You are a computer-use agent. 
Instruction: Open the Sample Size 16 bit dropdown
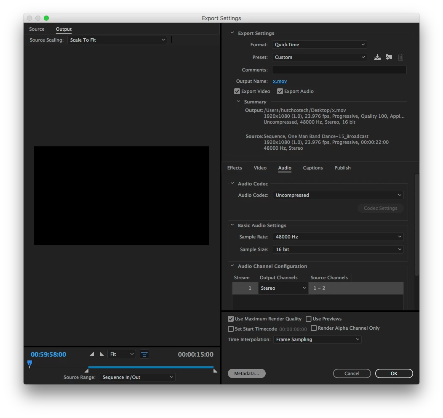[x=338, y=249]
